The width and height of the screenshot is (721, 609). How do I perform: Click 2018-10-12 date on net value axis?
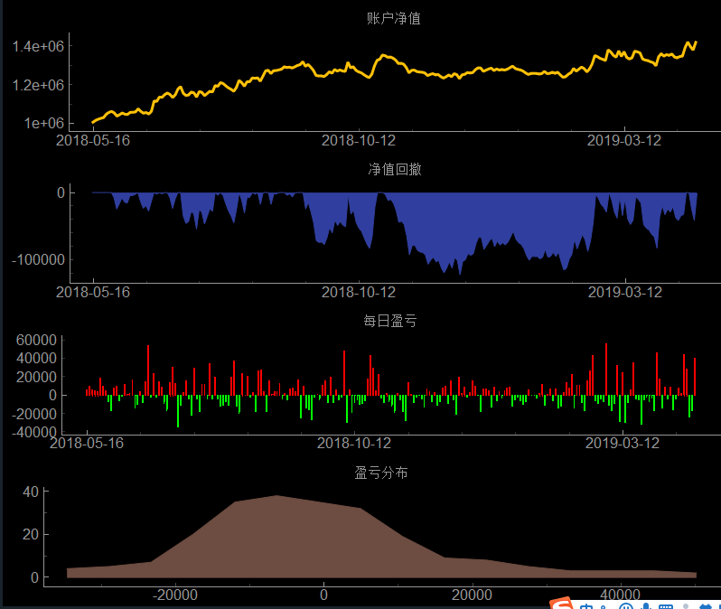coord(359,140)
